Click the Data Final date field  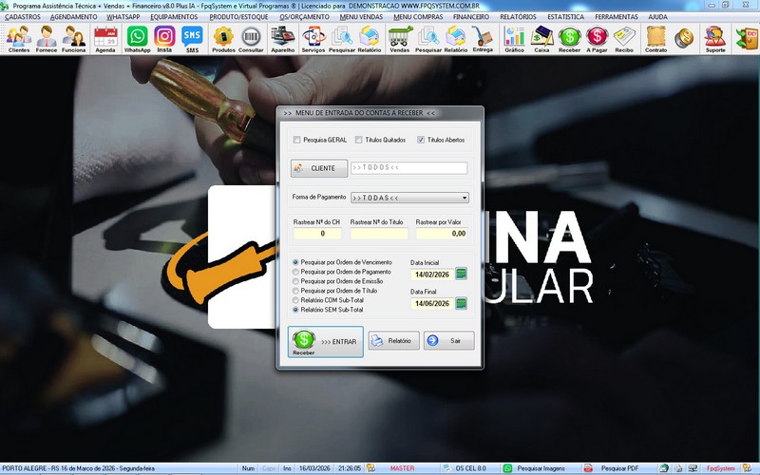tap(432, 304)
